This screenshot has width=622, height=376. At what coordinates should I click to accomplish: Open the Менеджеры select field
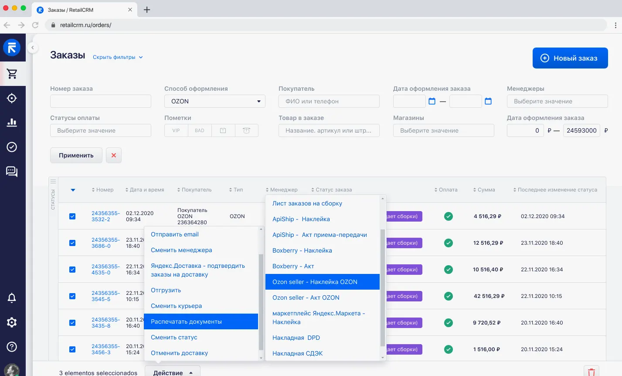pyautogui.click(x=557, y=101)
